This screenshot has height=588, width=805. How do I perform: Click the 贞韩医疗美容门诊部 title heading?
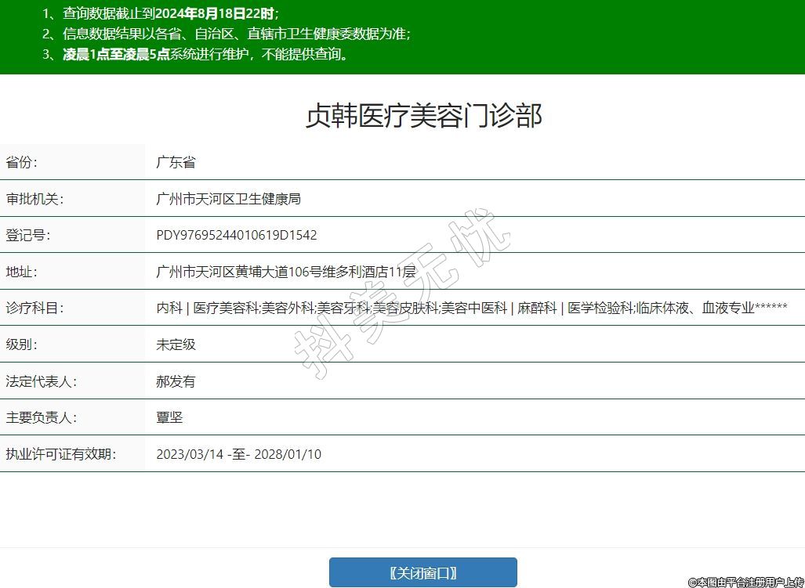(x=423, y=116)
